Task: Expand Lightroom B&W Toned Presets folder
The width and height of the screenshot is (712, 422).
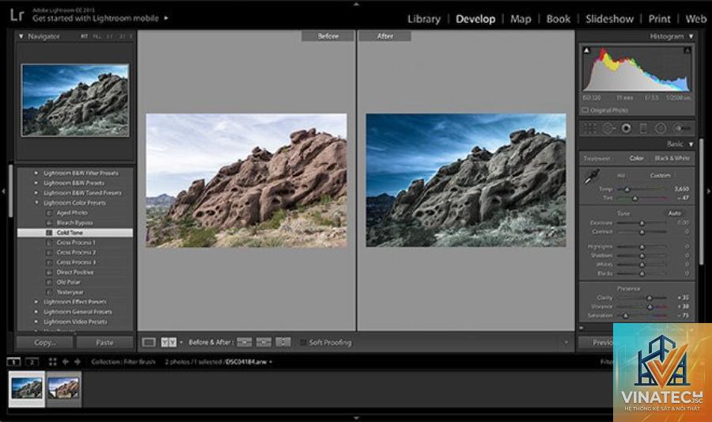Action: [36, 192]
